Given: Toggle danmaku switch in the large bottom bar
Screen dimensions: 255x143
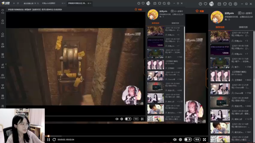Looking at the screenshot, I should click(188, 140).
